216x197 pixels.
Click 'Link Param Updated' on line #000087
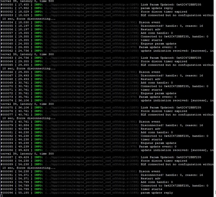[158, 158]
